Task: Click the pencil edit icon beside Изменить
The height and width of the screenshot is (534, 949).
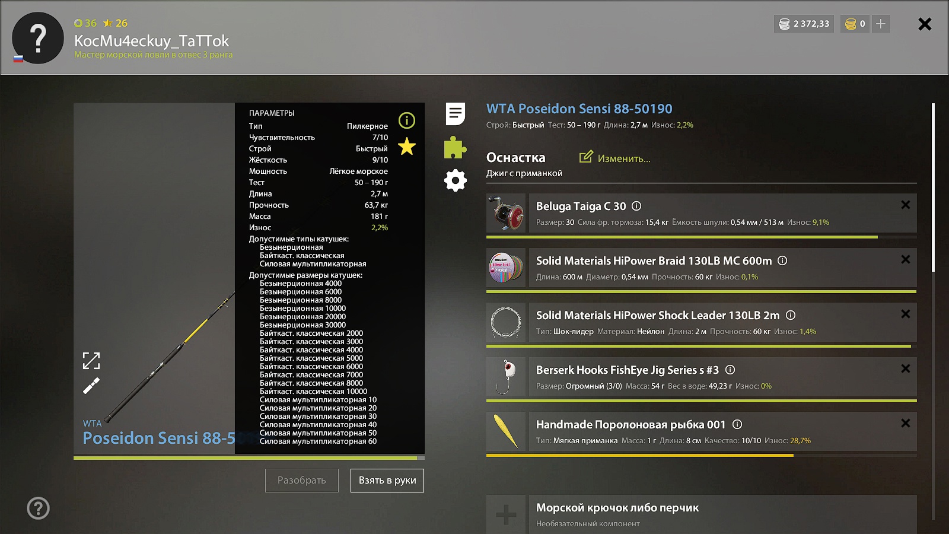Action: [x=586, y=157]
